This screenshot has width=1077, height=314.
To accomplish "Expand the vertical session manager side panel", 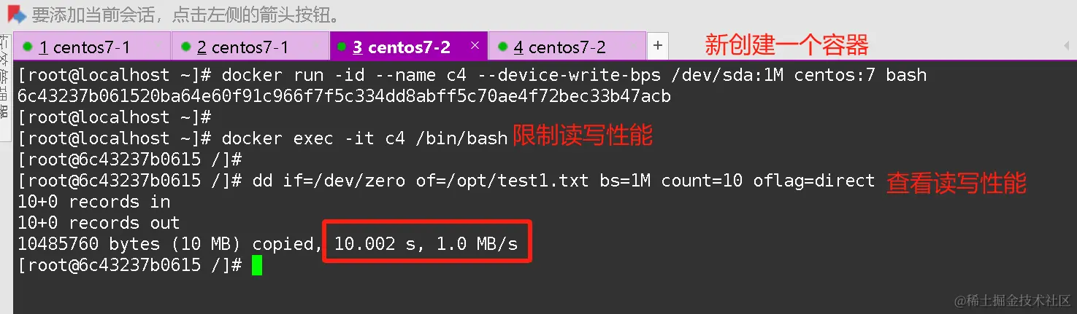I will 5,76.
